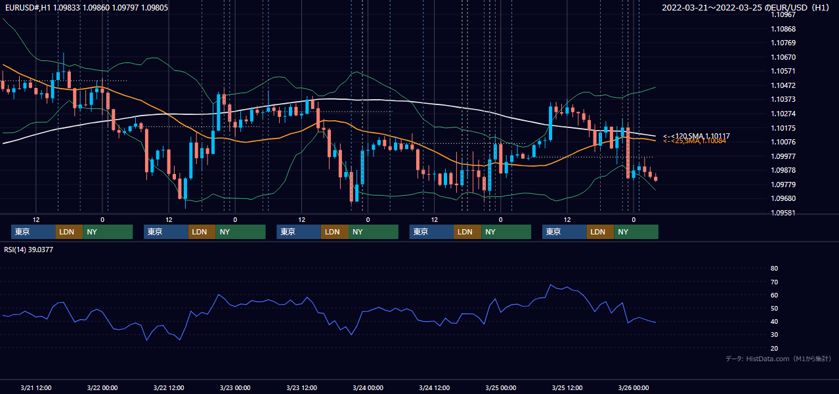Select the NY session block for 3/23
This screenshot has height=394, width=839.
[373, 232]
